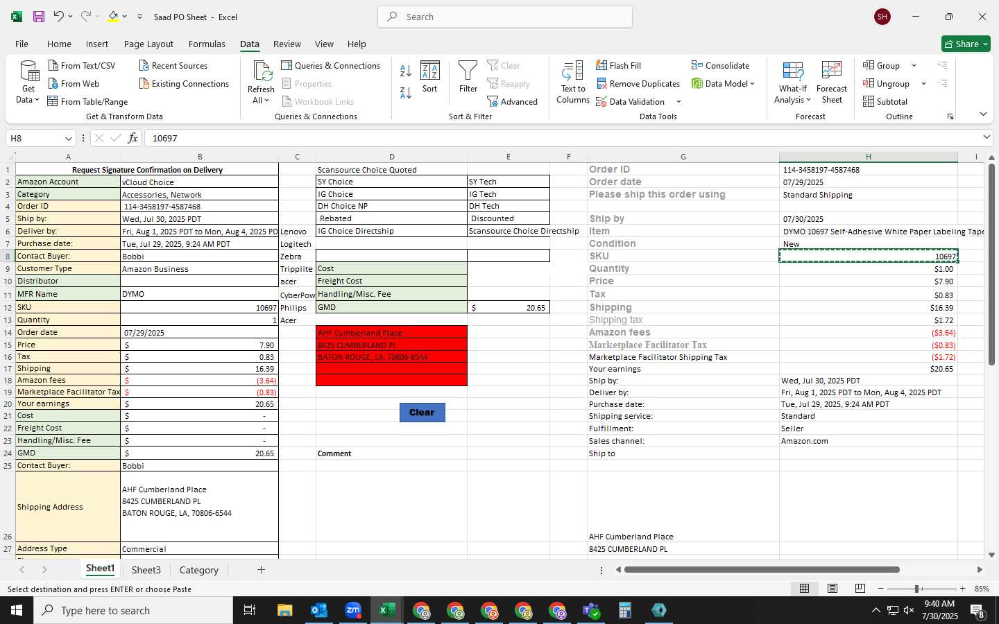
Task: Open Queries & Connections pane
Action: click(x=331, y=66)
